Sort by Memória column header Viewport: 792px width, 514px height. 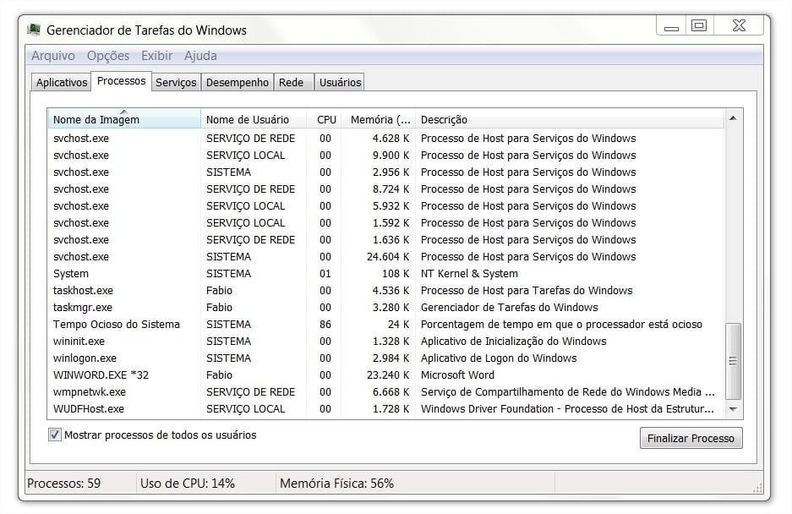pos(379,120)
